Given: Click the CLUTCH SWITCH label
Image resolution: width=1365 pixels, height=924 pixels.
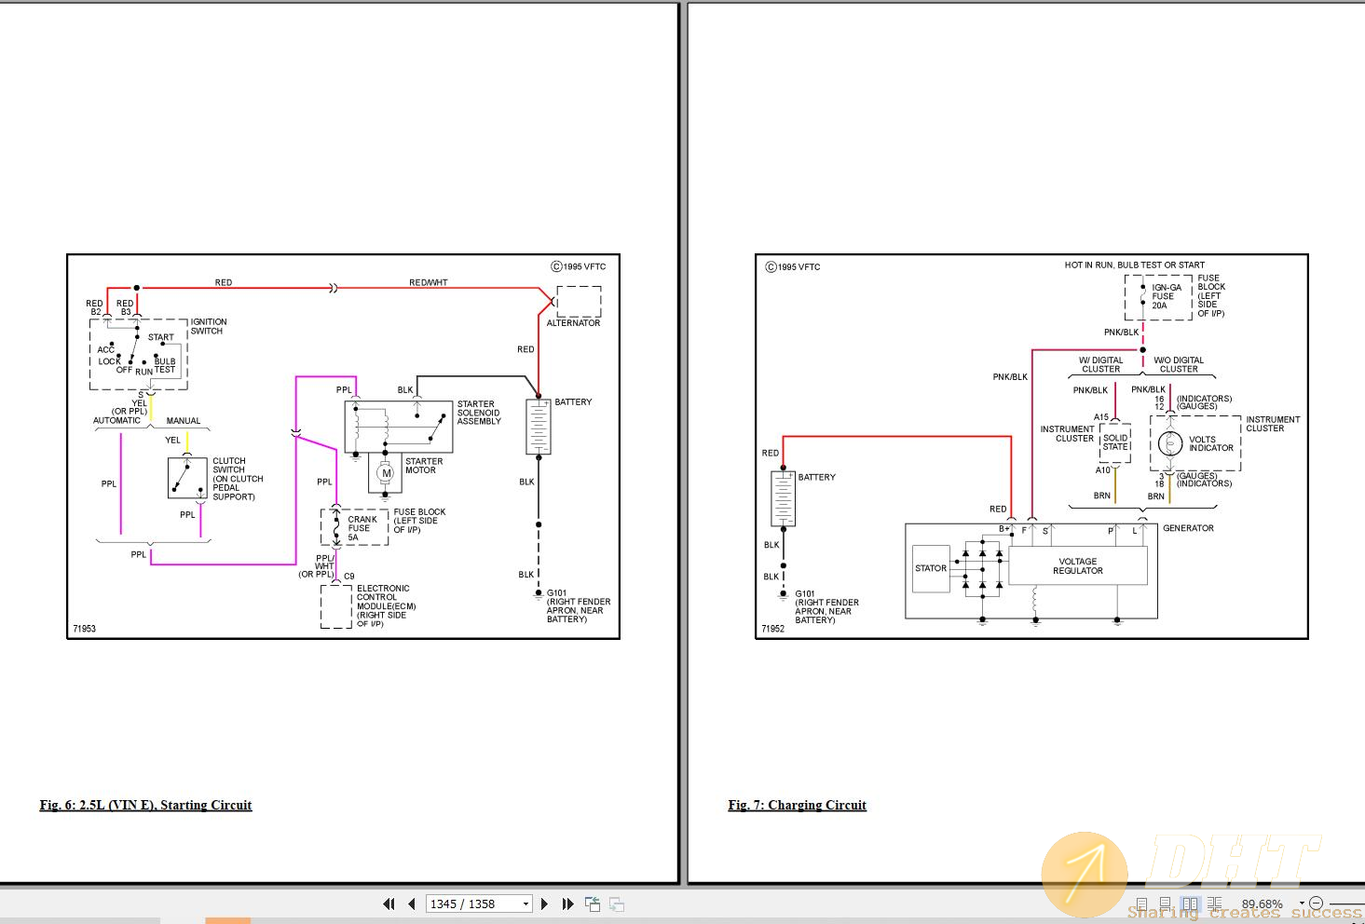Looking at the screenshot, I should click(x=238, y=479).
